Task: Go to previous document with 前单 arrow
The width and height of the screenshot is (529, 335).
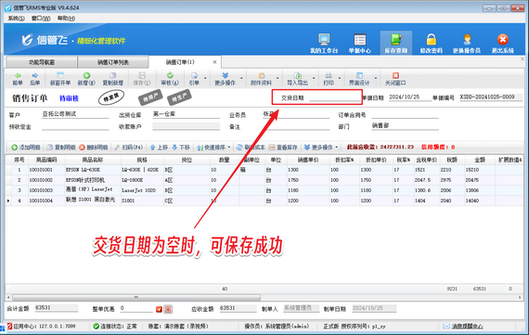Action: tap(18, 79)
